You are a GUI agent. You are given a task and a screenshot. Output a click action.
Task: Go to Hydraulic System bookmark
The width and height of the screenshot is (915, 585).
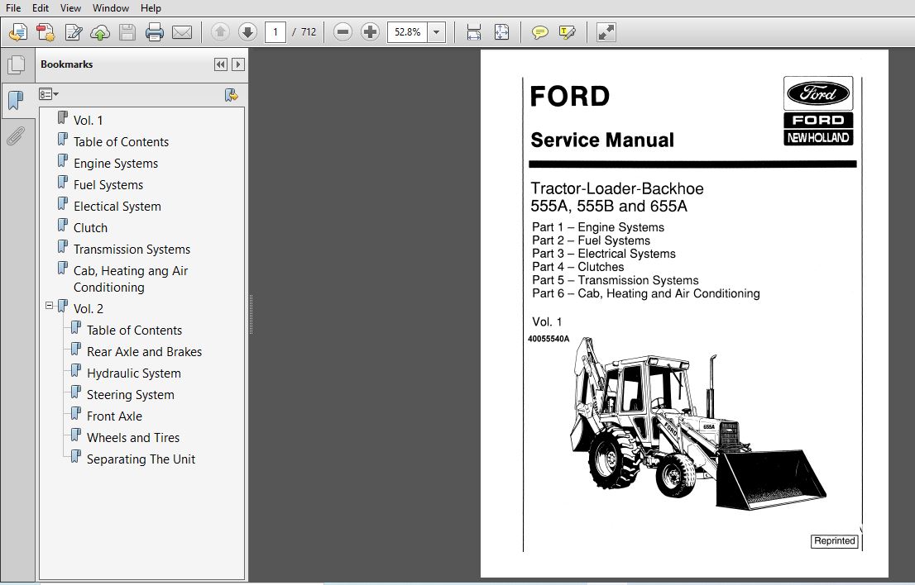click(x=134, y=373)
